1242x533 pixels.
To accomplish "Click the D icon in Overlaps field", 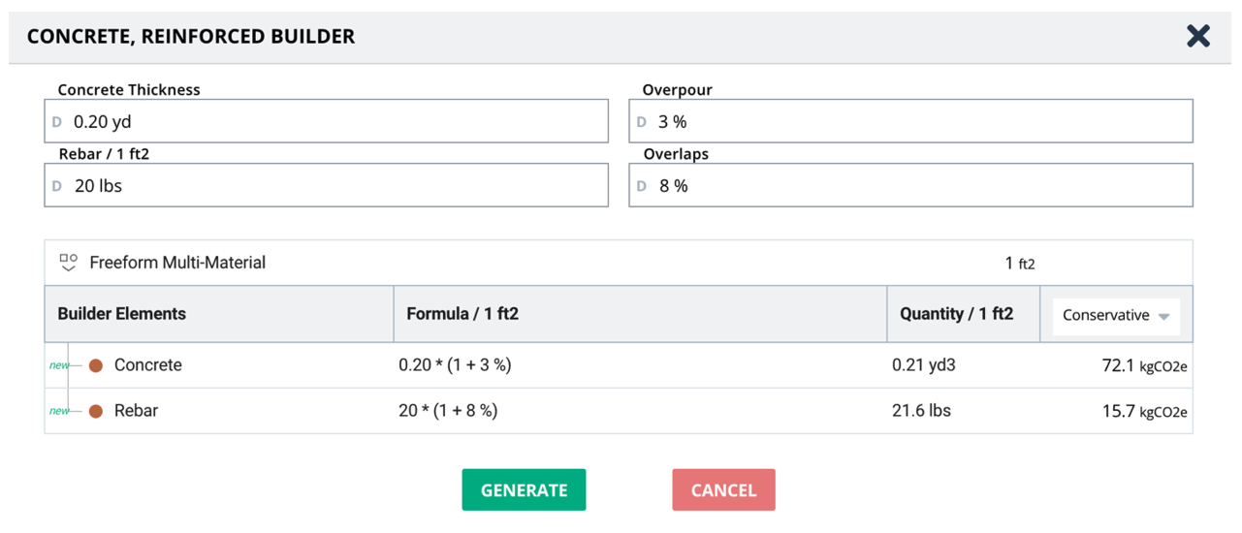I will [641, 186].
